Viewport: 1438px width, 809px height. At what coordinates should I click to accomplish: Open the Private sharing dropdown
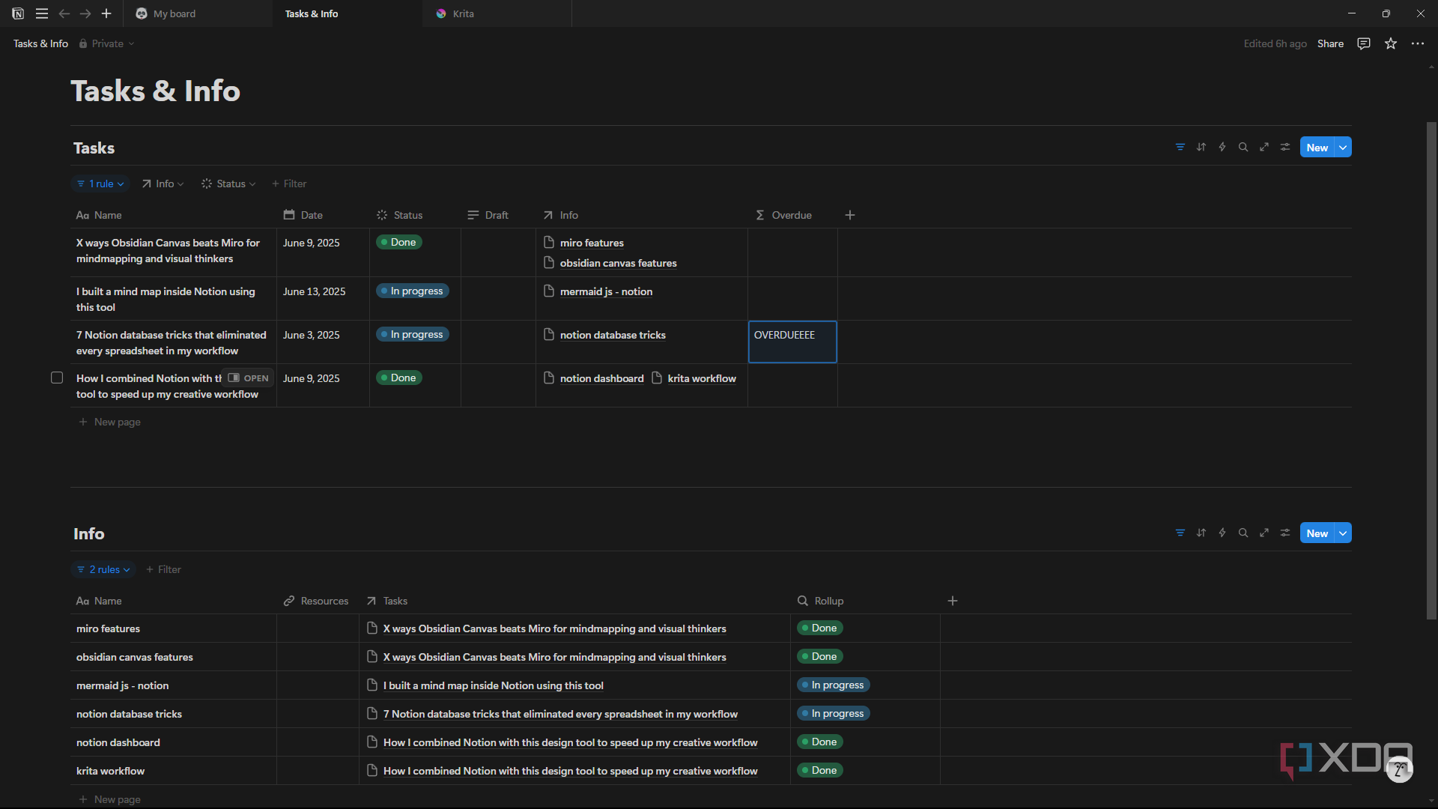point(107,43)
